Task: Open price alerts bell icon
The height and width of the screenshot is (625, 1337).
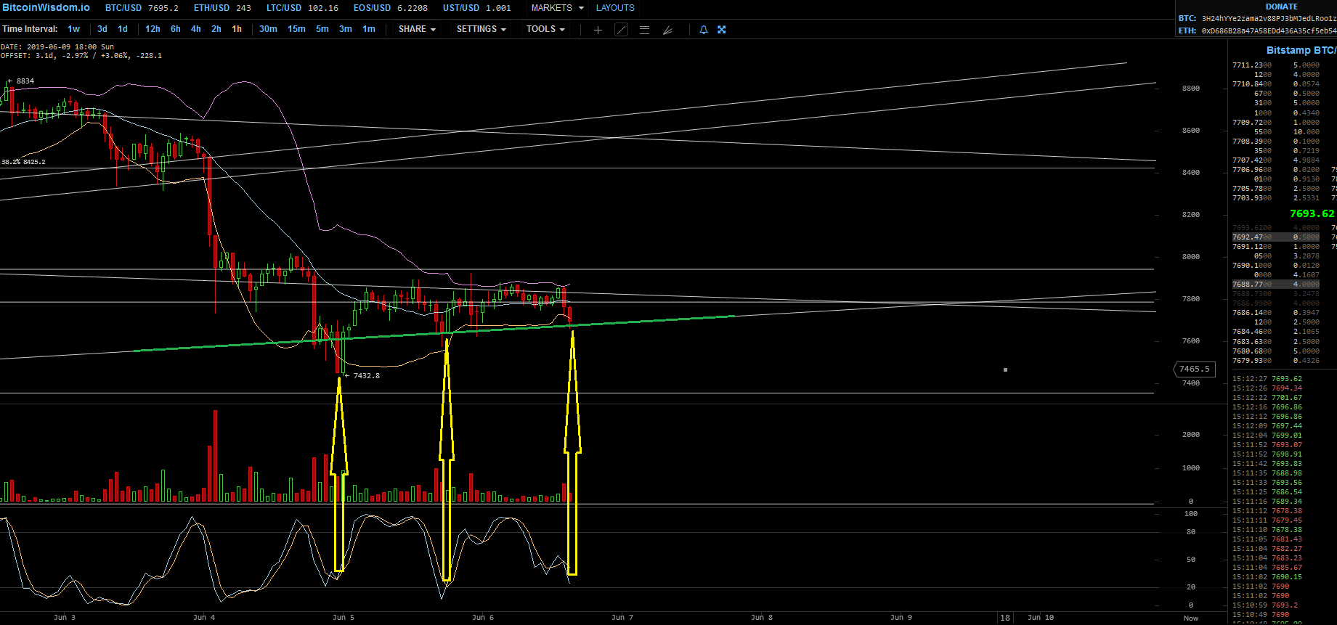Action: pyautogui.click(x=704, y=30)
